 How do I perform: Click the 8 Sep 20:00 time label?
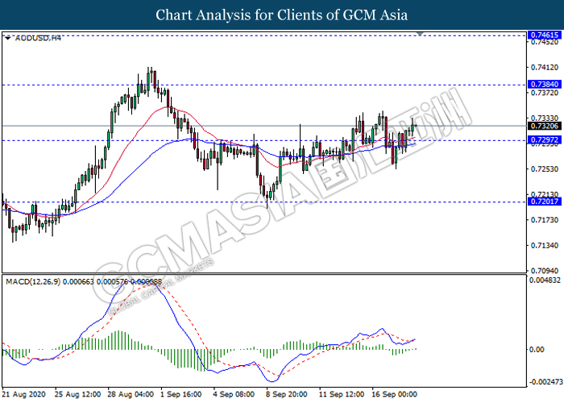pyautogui.click(x=287, y=394)
